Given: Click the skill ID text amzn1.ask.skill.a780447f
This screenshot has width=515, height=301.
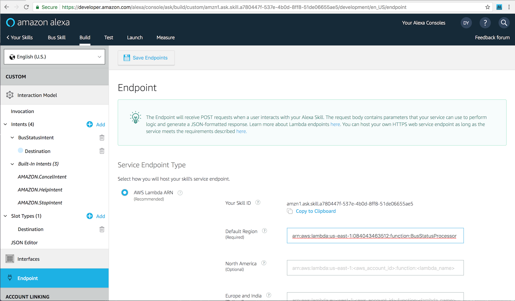Looking at the screenshot, I should 350,204.
